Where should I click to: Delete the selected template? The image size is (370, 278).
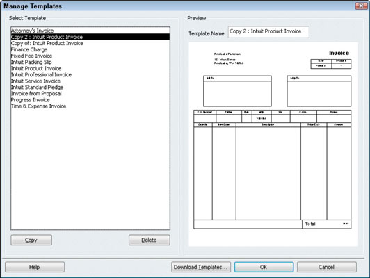pyautogui.click(x=149, y=240)
